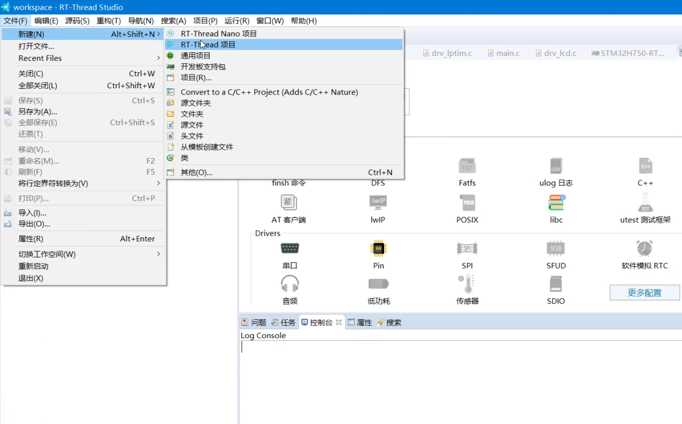Open the 导航(N) menu
Image resolution: width=682 pixels, height=424 pixels.
click(141, 20)
